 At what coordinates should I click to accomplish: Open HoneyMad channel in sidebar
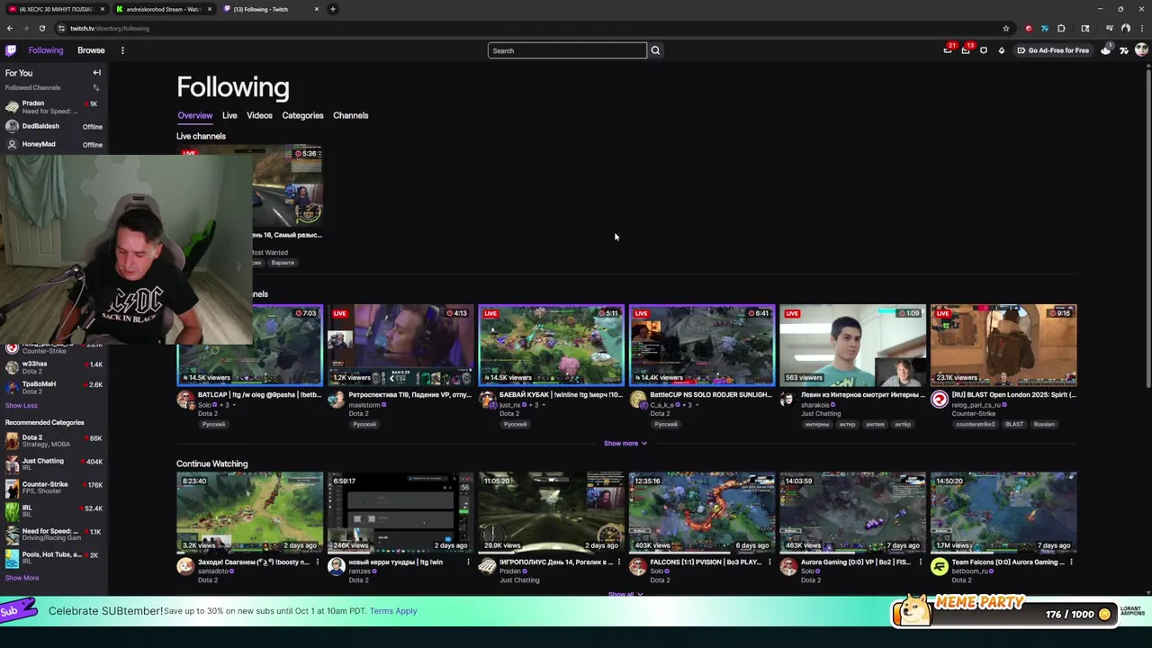click(54, 144)
